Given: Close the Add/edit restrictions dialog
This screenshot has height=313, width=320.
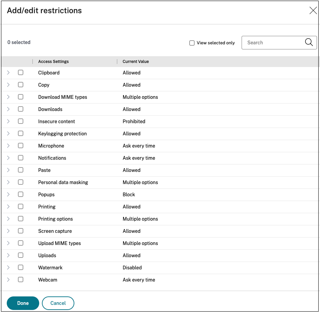Looking at the screenshot, I should click(x=313, y=11).
